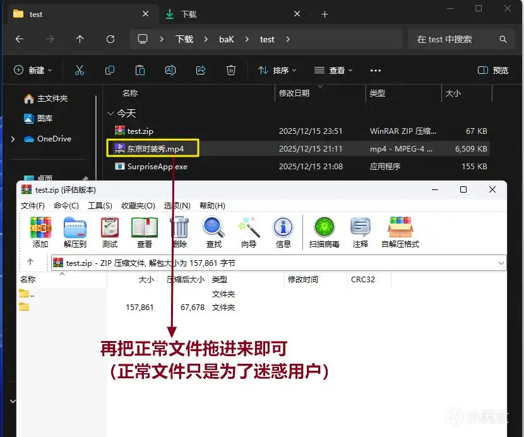Screen dimensions: 524x437
Task: Click the 预览 (Preview) button
Action: click(494, 70)
